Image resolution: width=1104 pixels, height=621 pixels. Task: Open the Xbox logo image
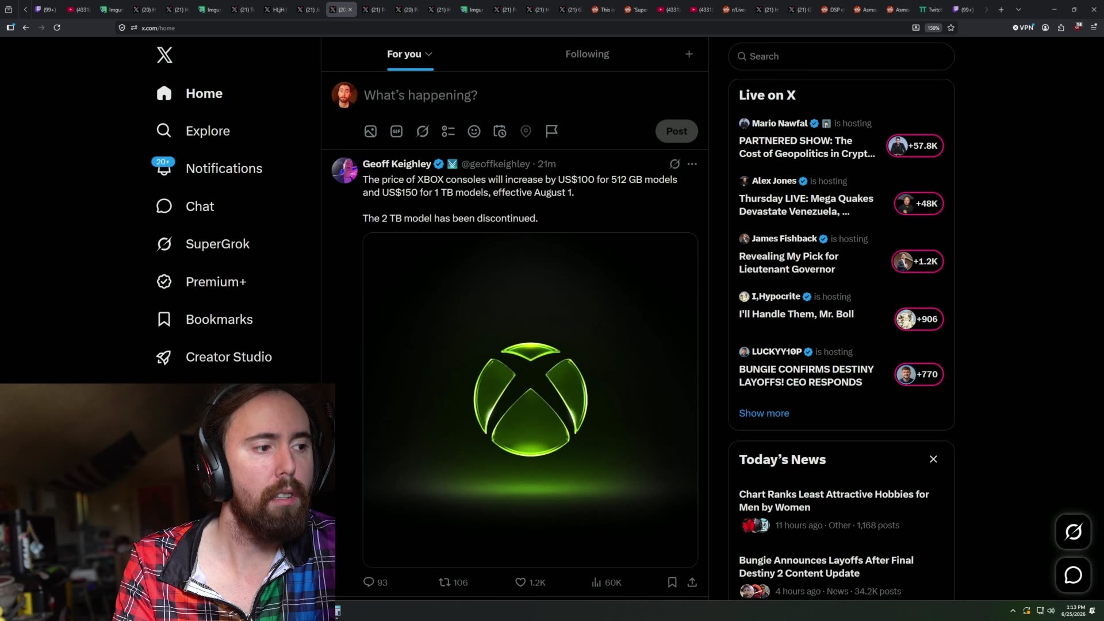point(530,400)
